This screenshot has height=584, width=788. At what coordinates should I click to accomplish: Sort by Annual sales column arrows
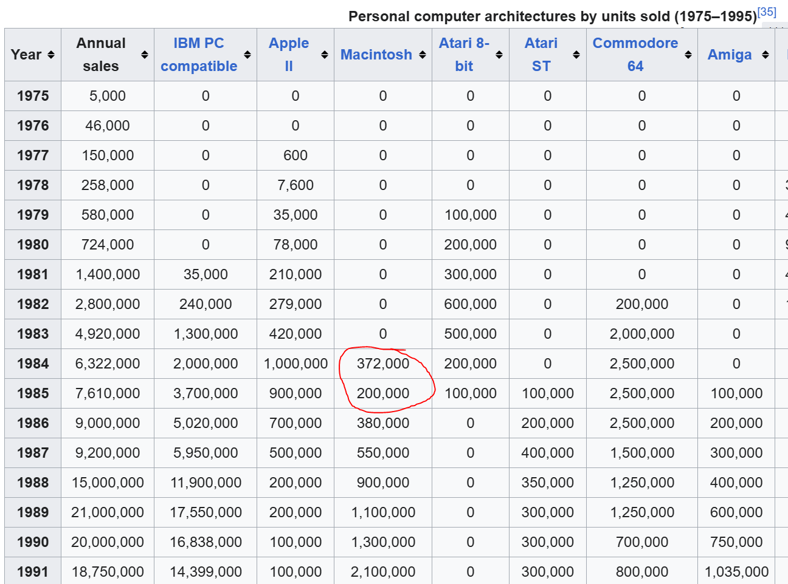click(145, 55)
